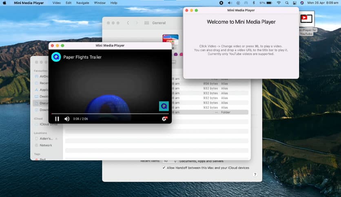Click the Siri icon in menu bar
Viewport: 341px width, 197px height.
point(302,3)
